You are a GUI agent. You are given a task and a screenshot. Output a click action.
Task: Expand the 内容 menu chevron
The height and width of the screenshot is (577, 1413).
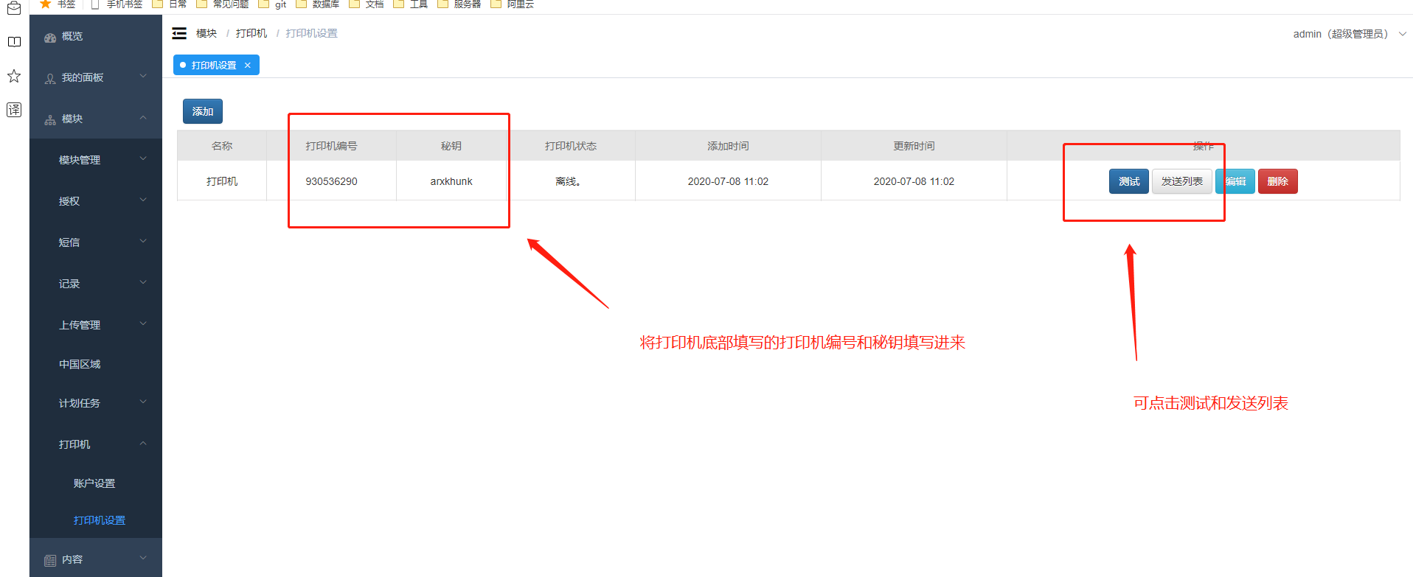pos(143,558)
